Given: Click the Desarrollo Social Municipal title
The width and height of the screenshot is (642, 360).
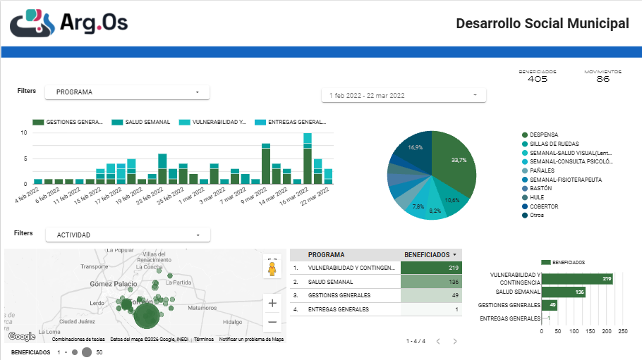Looking at the screenshot, I should (543, 23).
